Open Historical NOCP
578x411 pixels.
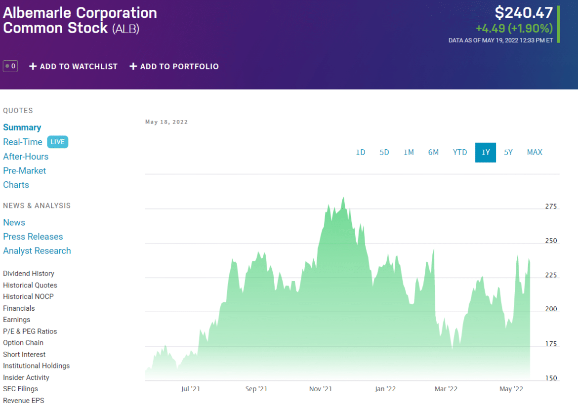(x=28, y=297)
